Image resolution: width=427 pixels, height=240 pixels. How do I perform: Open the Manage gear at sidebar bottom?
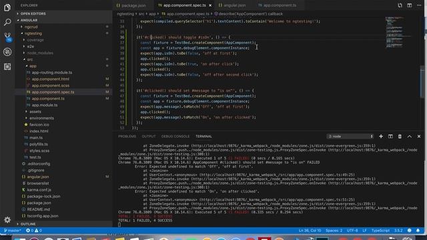pos(7,219)
